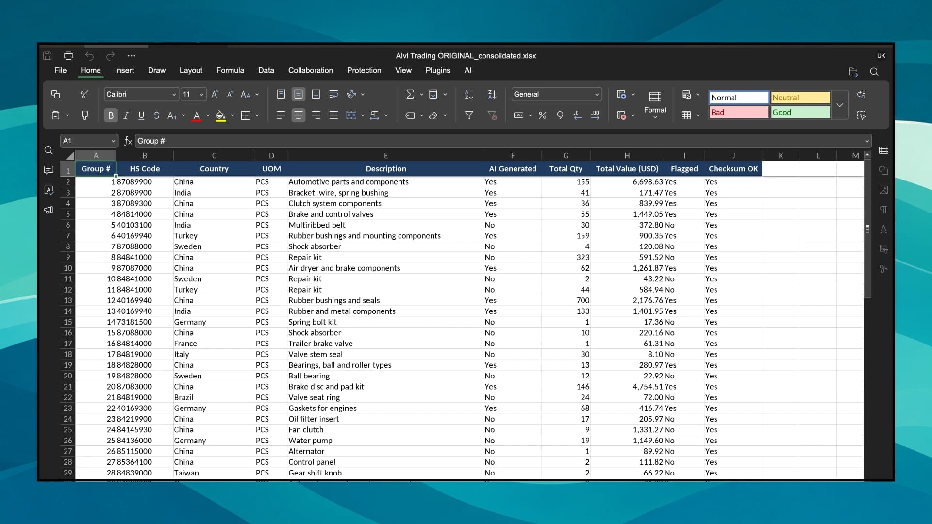
Task: Undo the last action
Action: point(89,56)
